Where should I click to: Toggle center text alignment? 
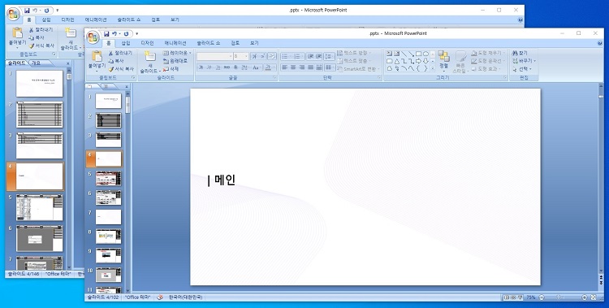pyautogui.click(x=293, y=67)
